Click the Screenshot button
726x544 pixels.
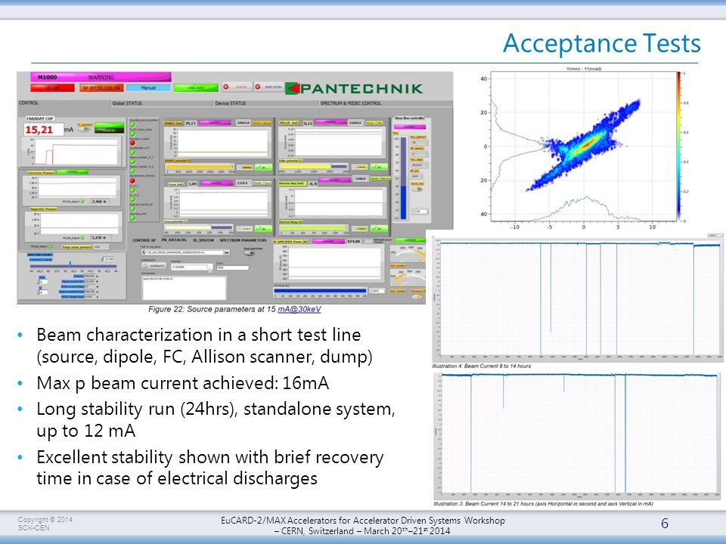tap(154, 265)
